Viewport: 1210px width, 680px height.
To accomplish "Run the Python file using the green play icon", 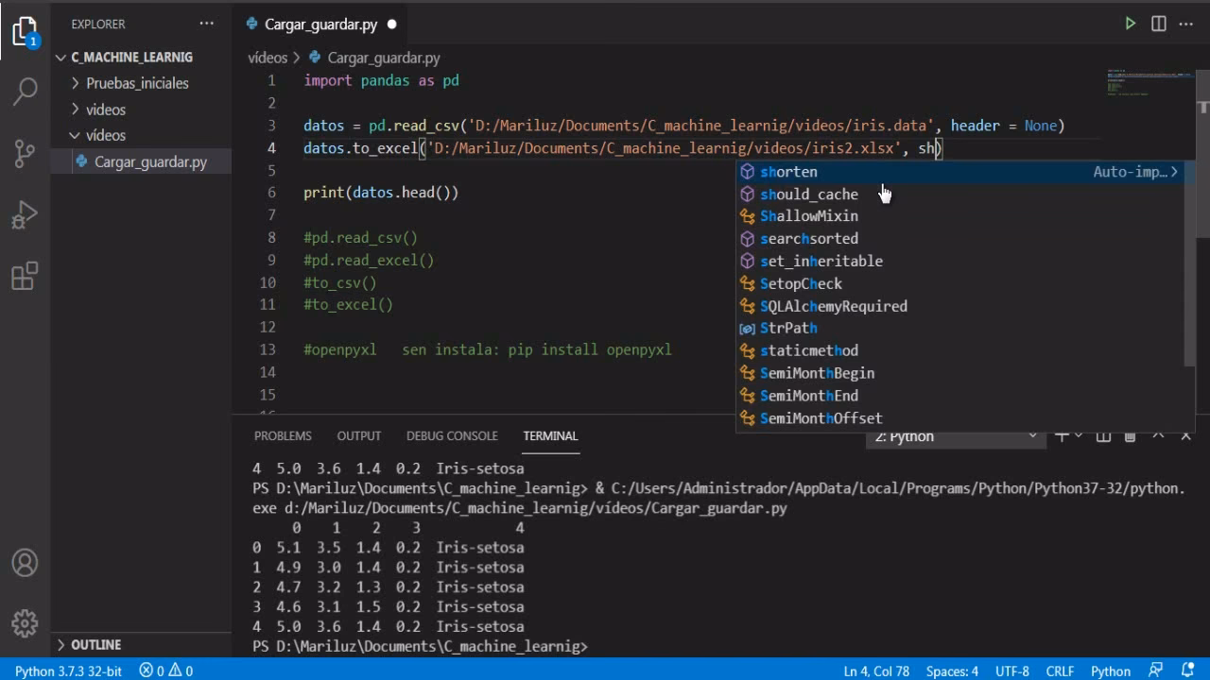I will pos(1131,24).
